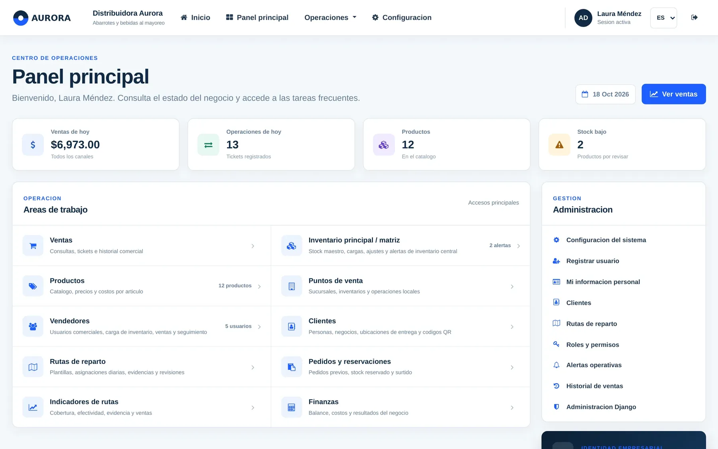This screenshot has height=449, width=718.
Task: Click the chevron on Puntos de venta row
Action: [x=512, y=287]
